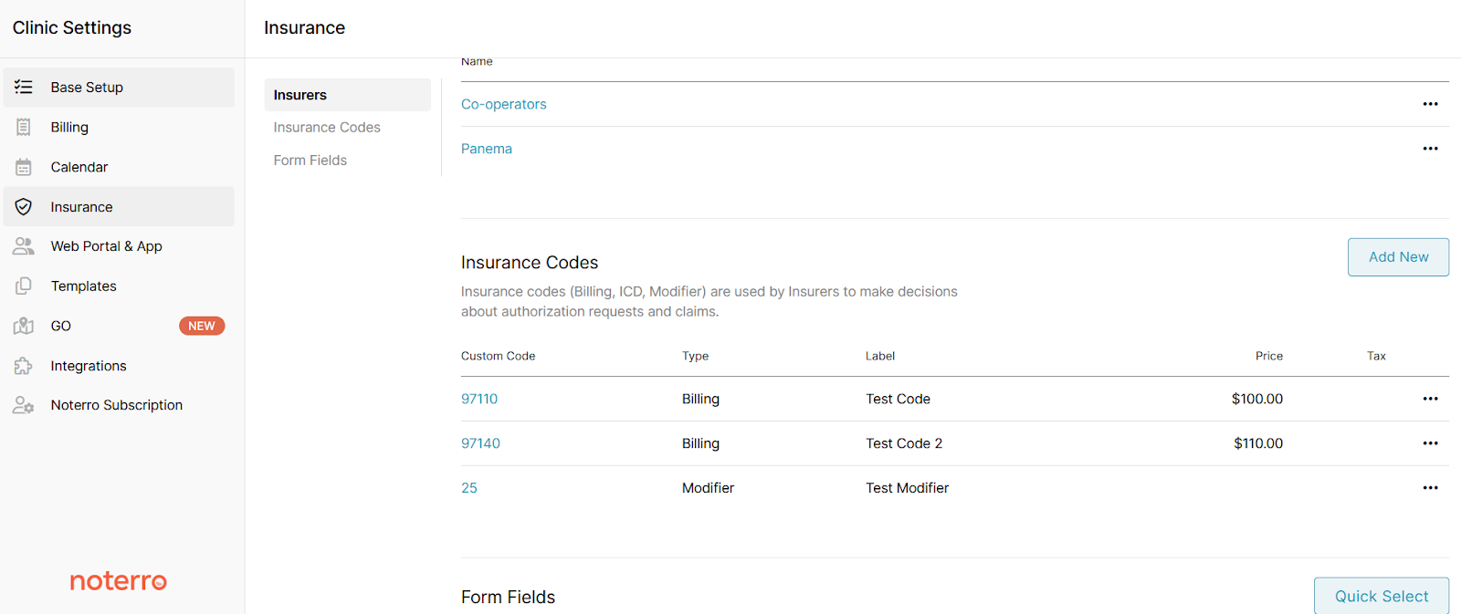Click the 'Test Code' label in 97110 row

pyautogui.click(x=899, y=399)
